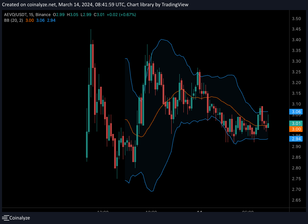Click the orange 3.00 basis price tag
This screenshot has height=224, width=308.
(297, 129)
